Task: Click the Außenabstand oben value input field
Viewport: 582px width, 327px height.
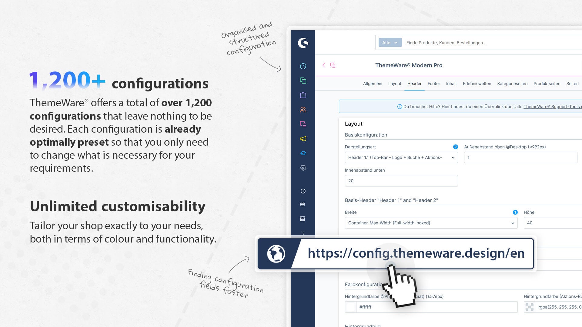Action: pos(520,157)
